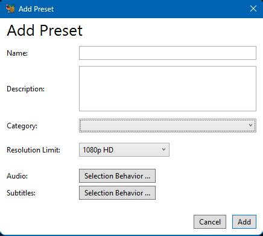Click the HandBrake icon in title bar
Screen dimensions: 263x236
[10, 8]
